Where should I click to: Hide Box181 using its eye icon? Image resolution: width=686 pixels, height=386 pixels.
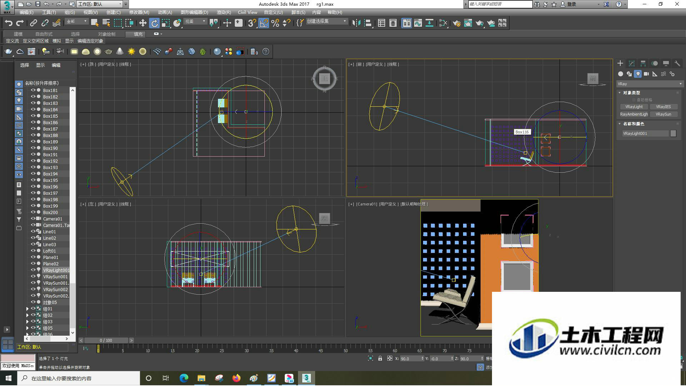[x=33, y=90]
